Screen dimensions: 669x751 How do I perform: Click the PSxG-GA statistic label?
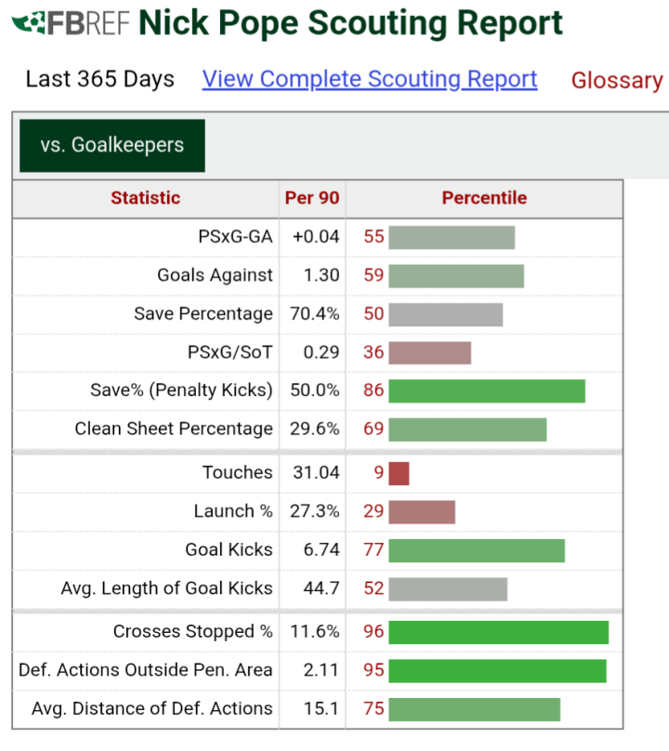(x=235, y=237)
